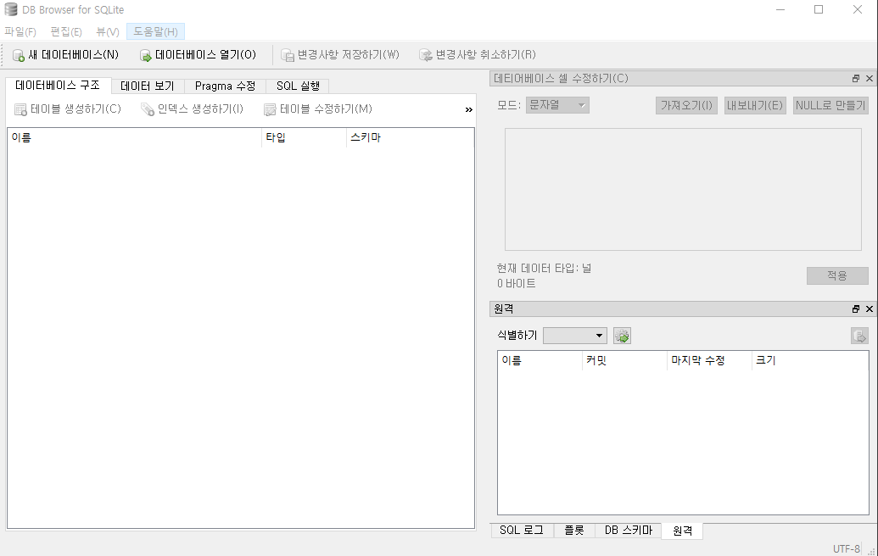
Task: Click the 가져오기(I) import button
Action: tap(686, 105)
